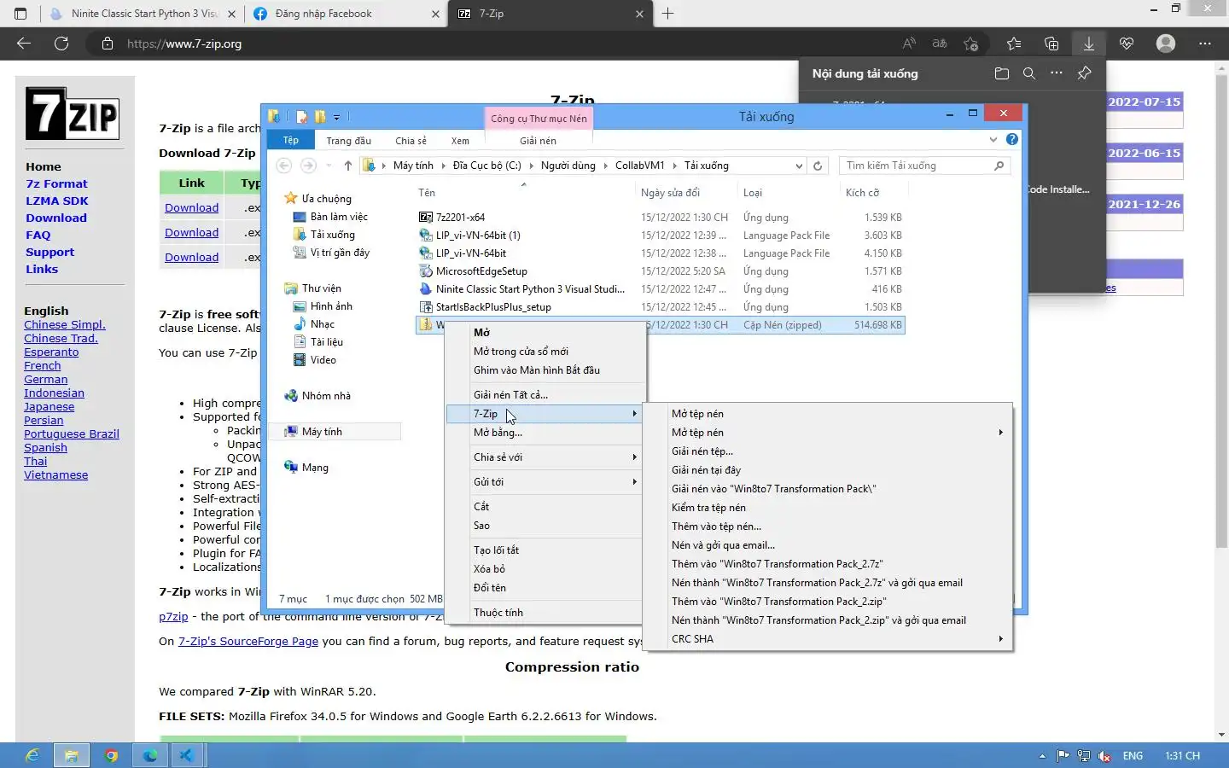
Task: Click the 7-Zip logo image
Action: click(73, 113)
